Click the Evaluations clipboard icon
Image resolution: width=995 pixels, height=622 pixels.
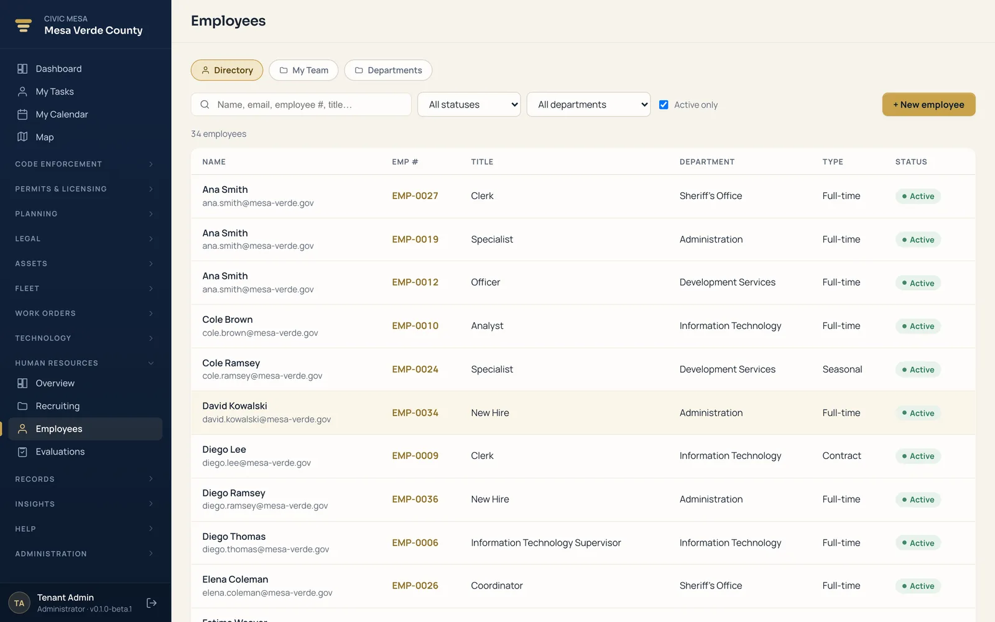tap(22, 452)
